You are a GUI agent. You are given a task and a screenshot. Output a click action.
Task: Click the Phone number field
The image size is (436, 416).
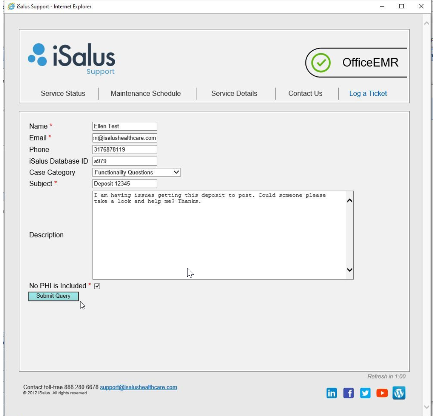click(125, 149)
